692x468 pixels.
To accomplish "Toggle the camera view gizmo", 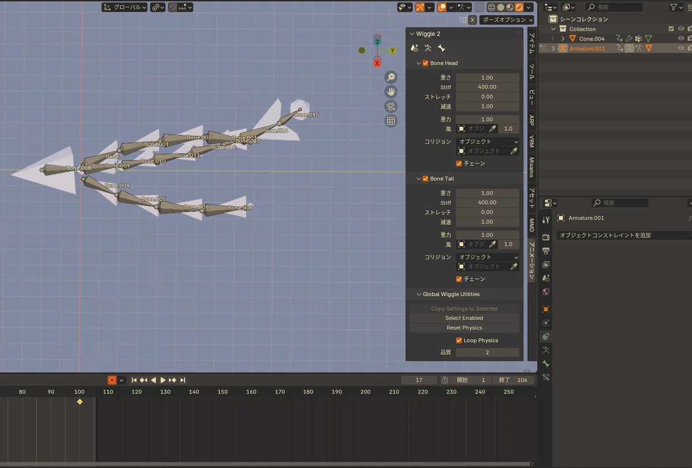I will pyautogui.click(x=391, y=106).
